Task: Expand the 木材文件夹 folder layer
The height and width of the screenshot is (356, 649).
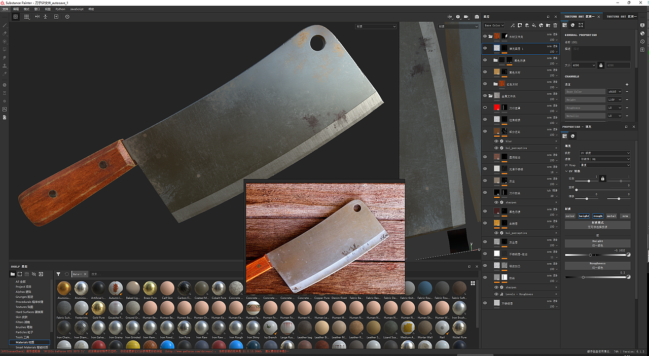Action: pos(490,37)
